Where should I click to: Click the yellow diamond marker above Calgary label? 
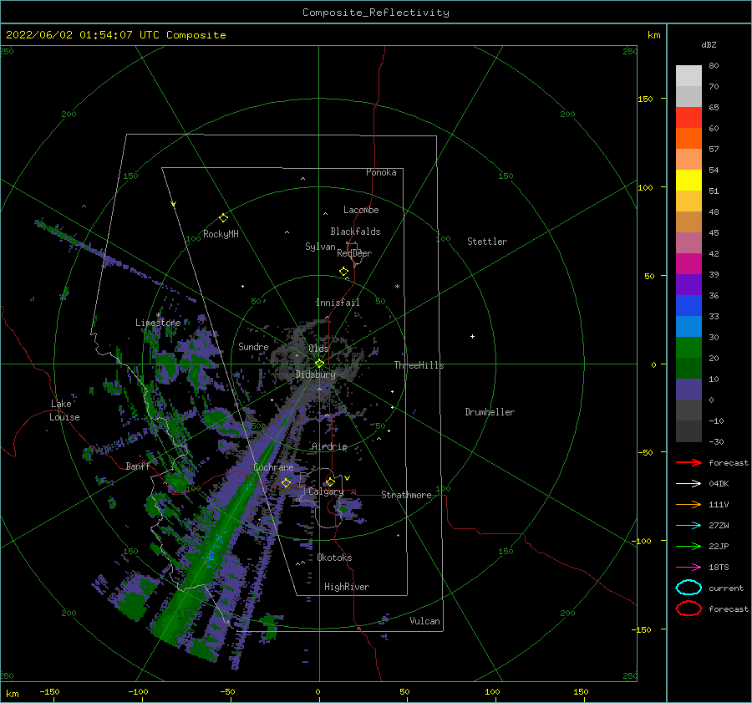point(330,481)
